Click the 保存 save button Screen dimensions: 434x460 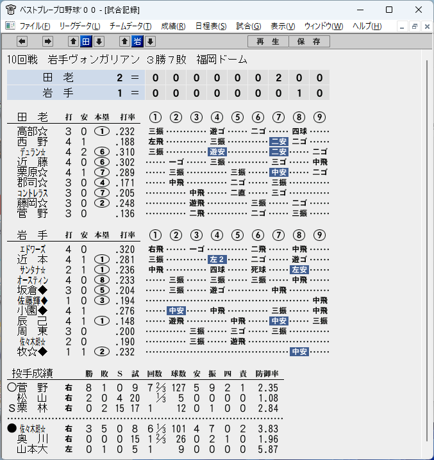pyautogui.click(x=309, y=42)
